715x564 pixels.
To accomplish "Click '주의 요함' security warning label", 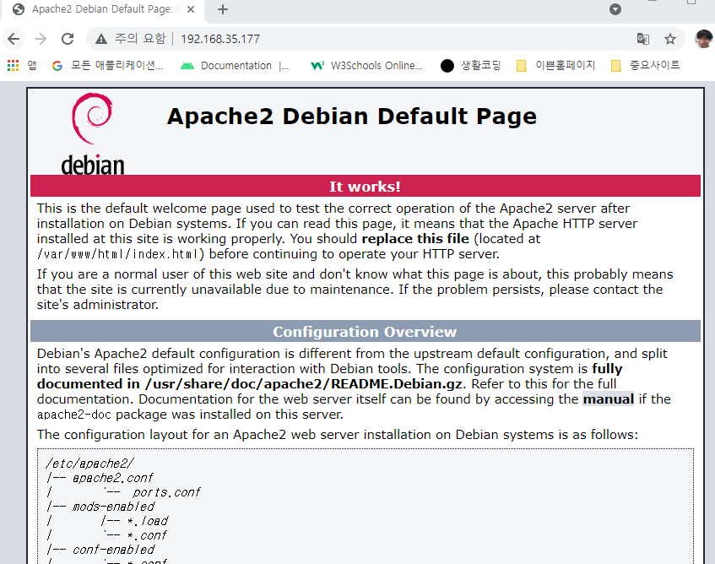I will click(x=140, y=39).
